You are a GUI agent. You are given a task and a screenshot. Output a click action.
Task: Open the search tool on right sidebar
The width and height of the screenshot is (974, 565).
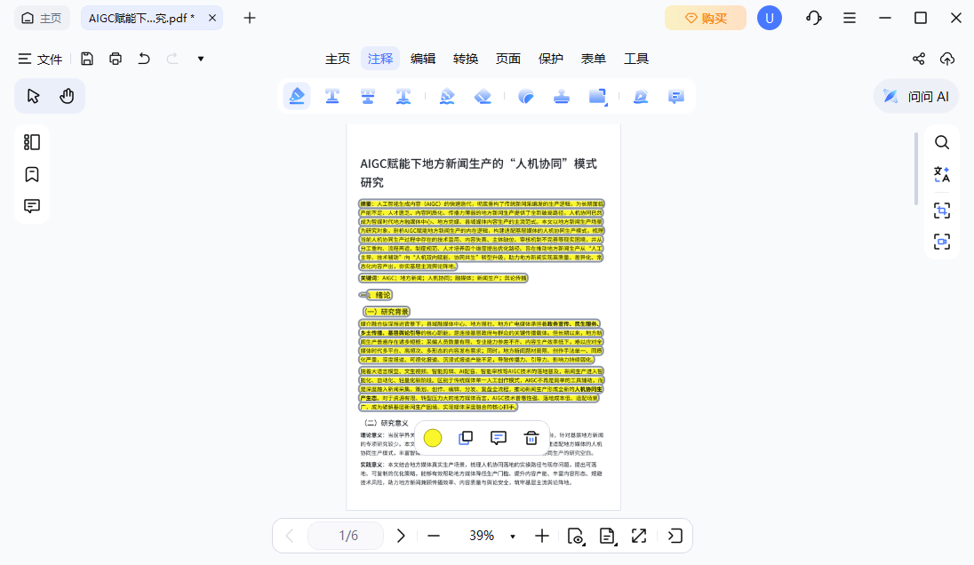[x=942, y=142]
